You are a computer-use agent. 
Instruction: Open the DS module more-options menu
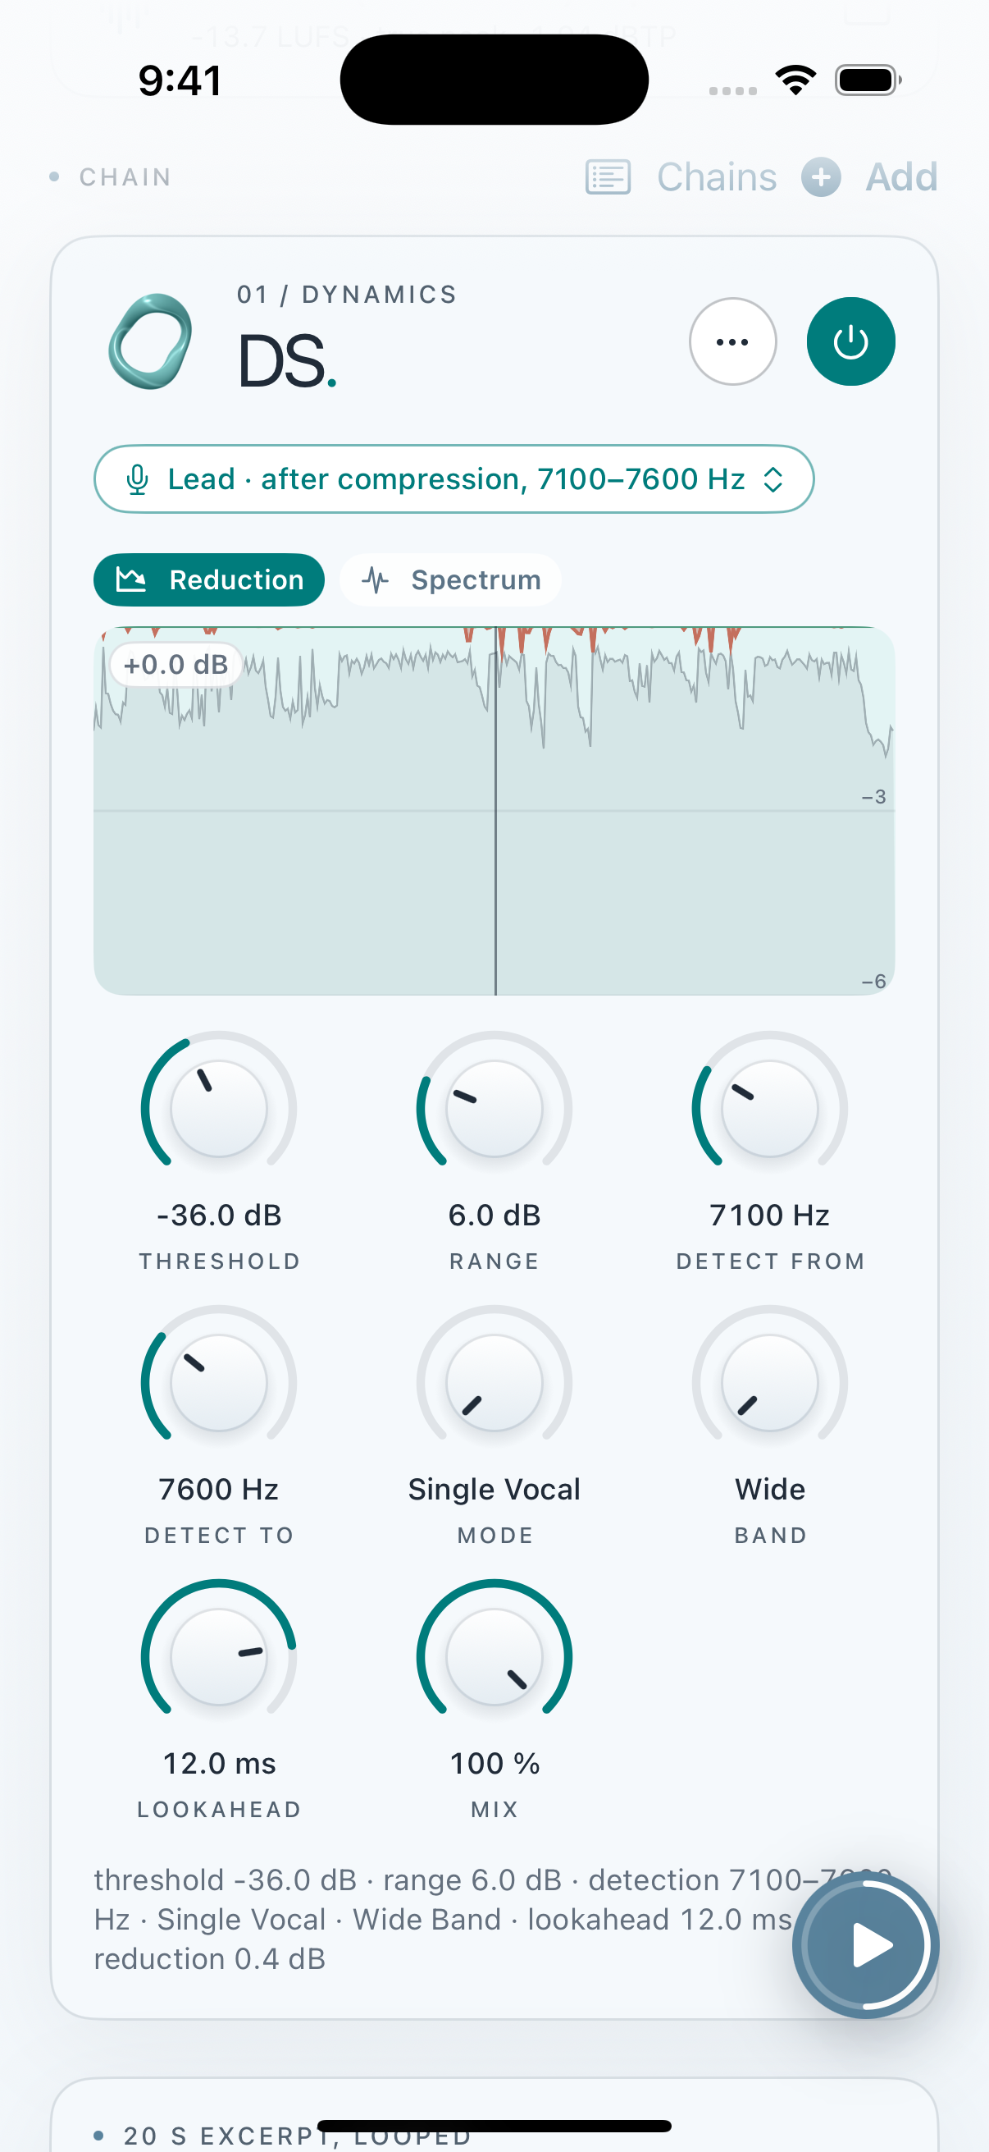pyautogui.click(x=733, y=341)
